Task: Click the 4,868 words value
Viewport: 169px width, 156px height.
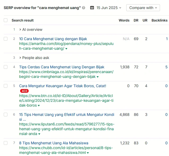Action: click(x=124, y=115)
